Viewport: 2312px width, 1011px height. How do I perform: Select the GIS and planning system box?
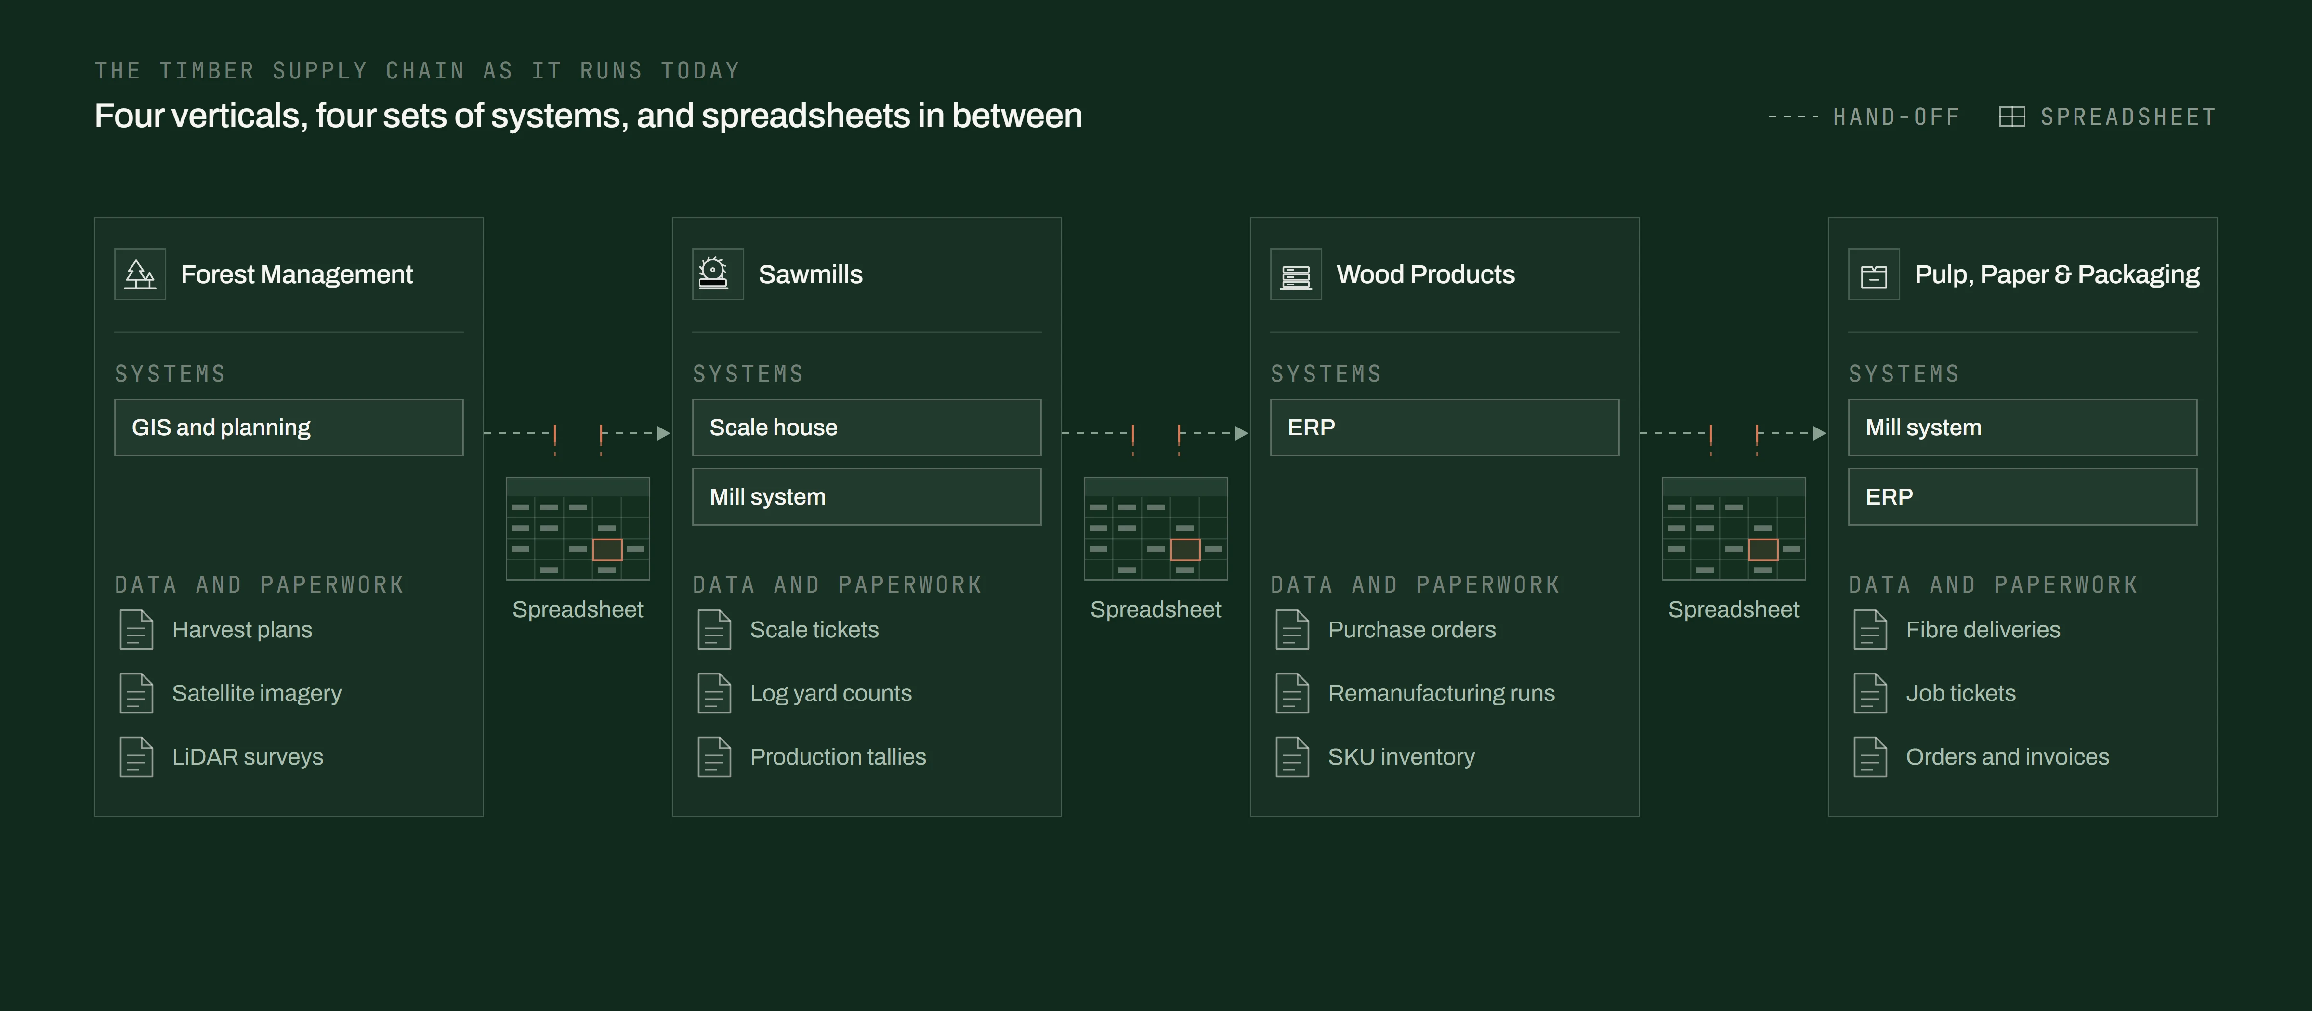289,428
